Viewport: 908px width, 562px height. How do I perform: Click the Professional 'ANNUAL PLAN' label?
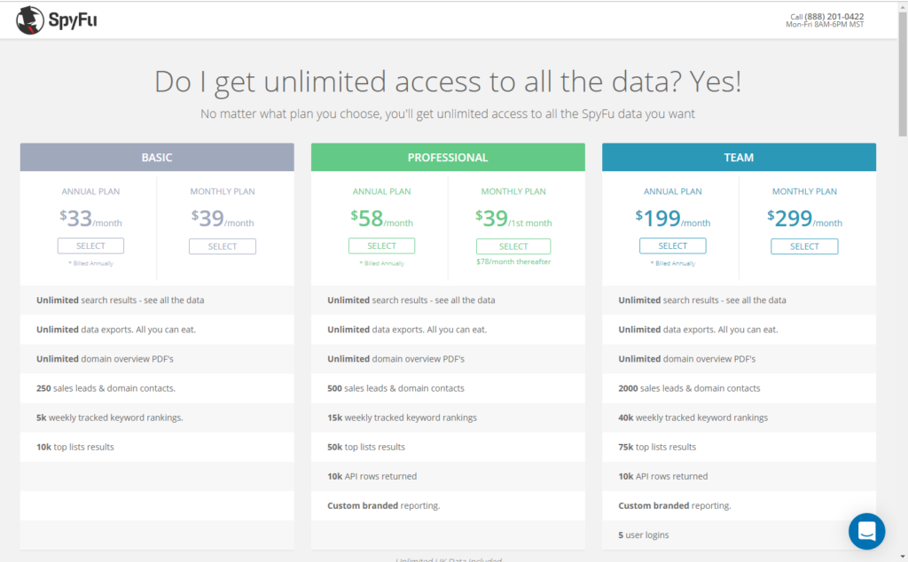tap(381, 191)
